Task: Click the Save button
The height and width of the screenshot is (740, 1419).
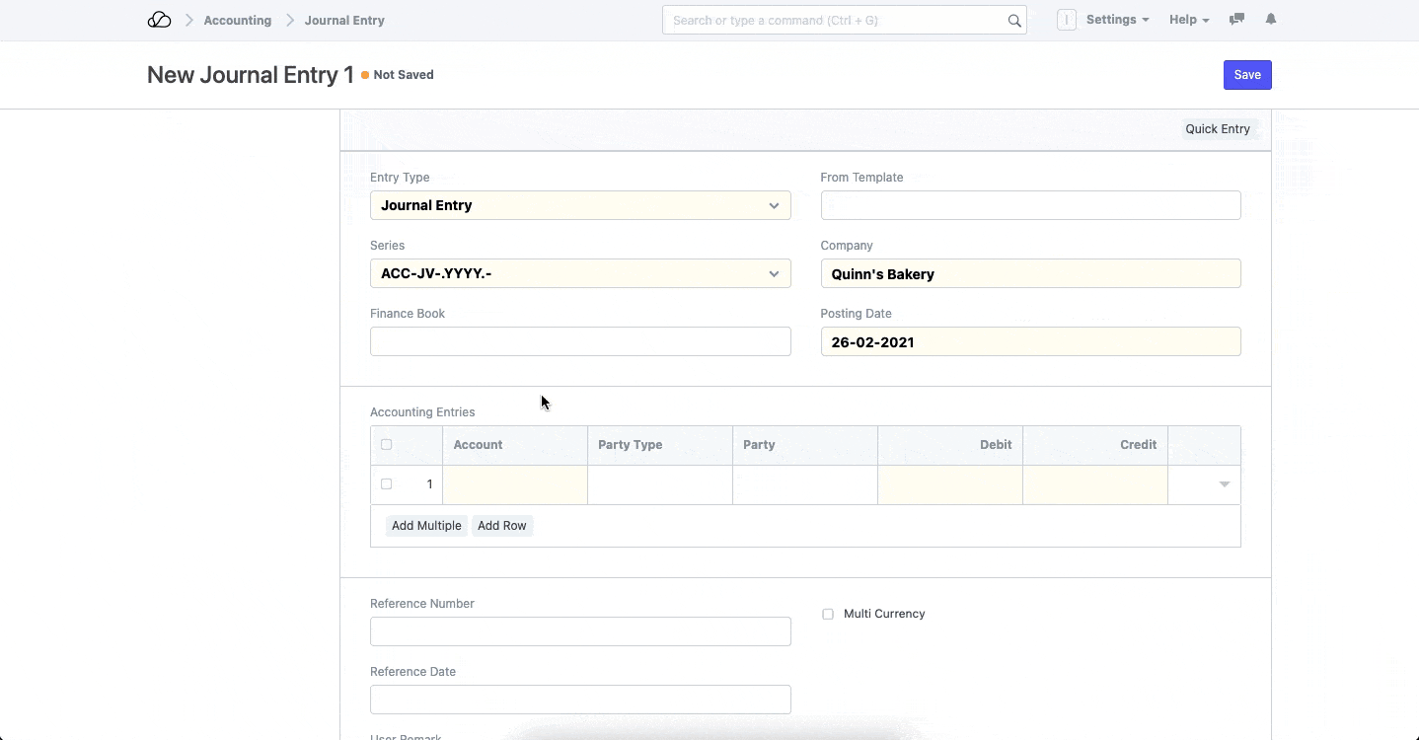Action: [1247, 75]
